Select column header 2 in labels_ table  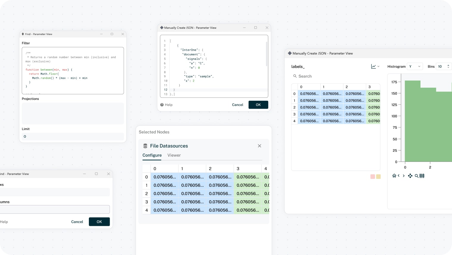[x=355, y=87]
